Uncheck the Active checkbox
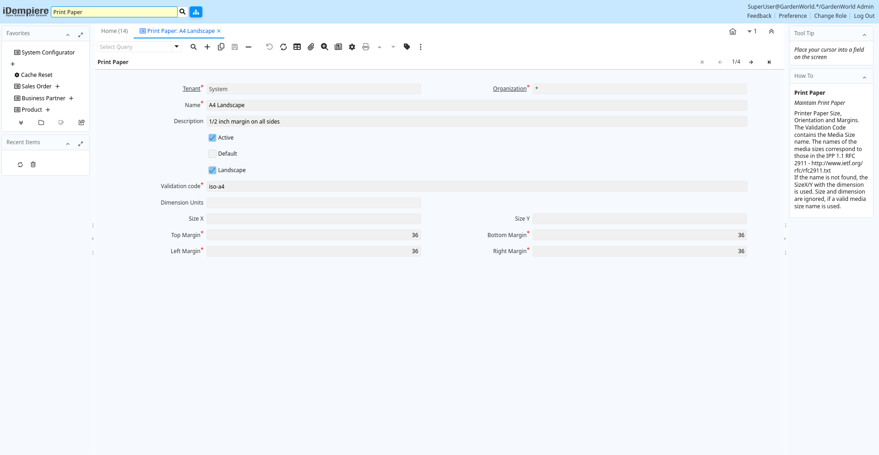 pos(212,138)
